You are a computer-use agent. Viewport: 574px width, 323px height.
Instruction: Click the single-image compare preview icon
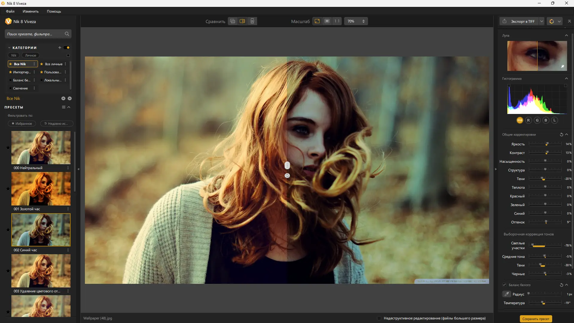pyautogui.click(x=233, y=21)
